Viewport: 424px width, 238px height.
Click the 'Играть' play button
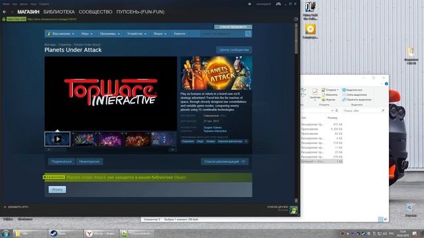(58, 190)
